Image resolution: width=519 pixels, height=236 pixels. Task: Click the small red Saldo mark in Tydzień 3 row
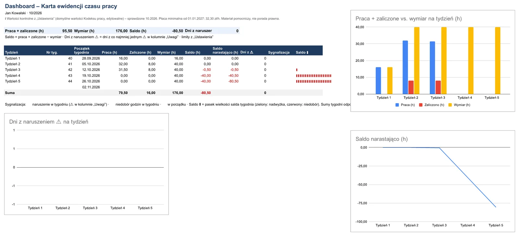296,70
